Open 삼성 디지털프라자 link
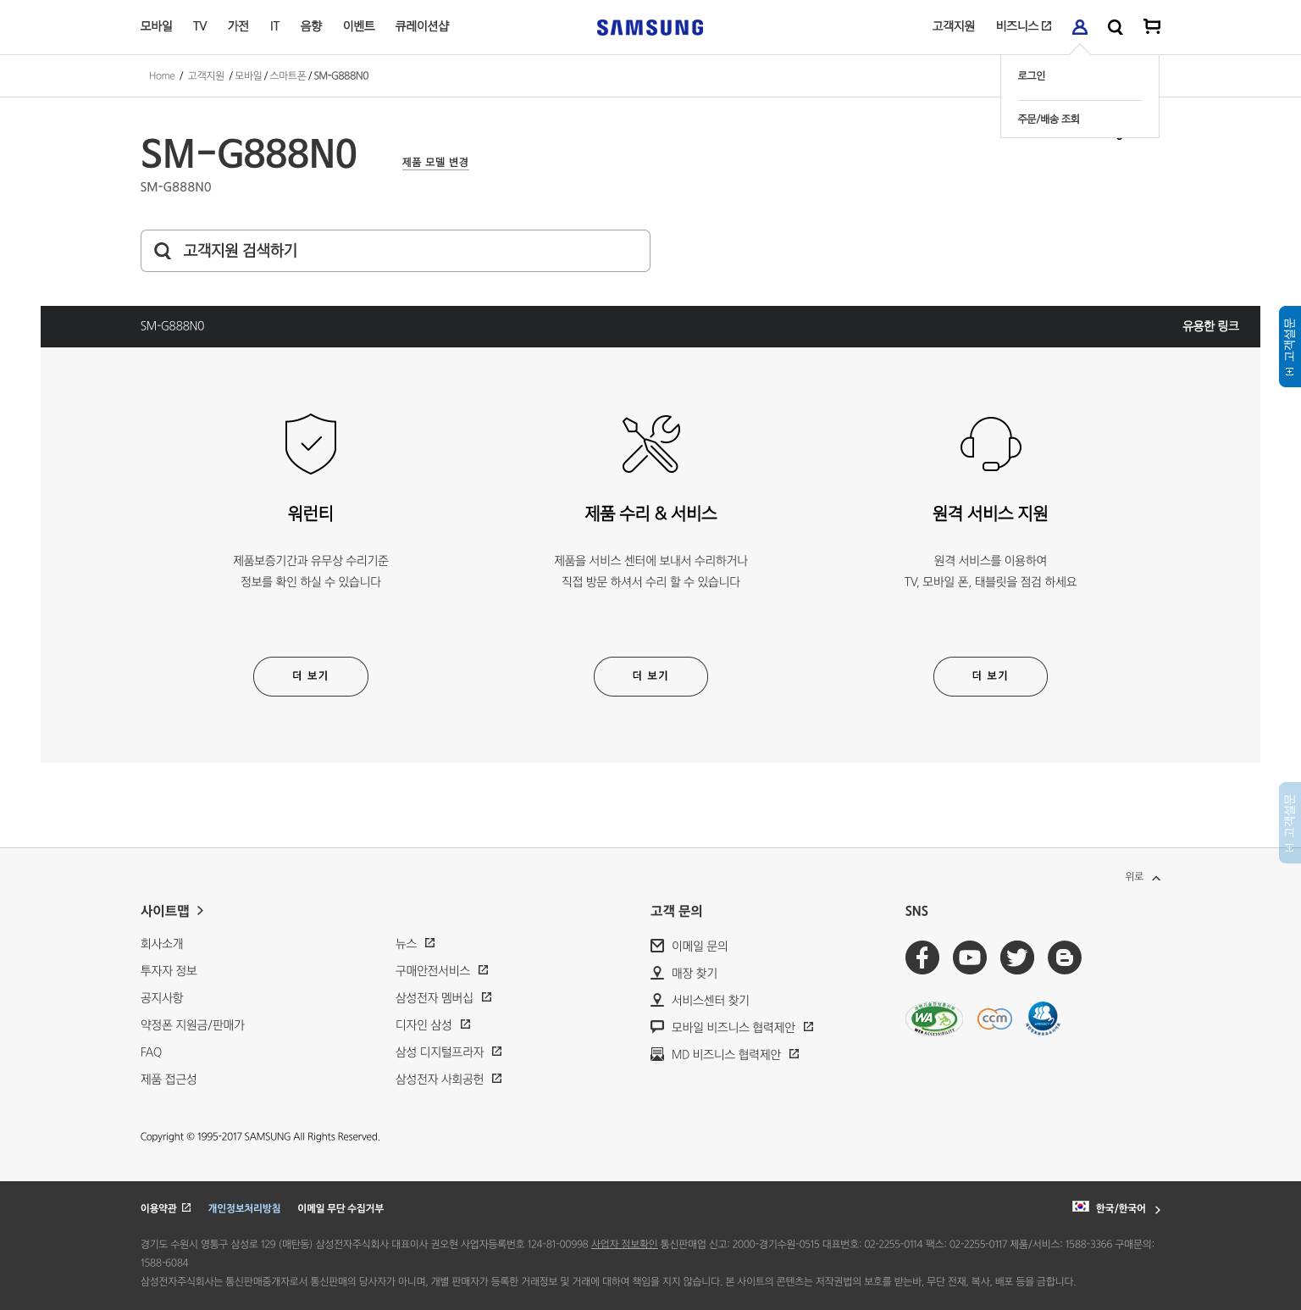Image resolution: width=1301 pixels, height=1310 pixels. 449,1052
